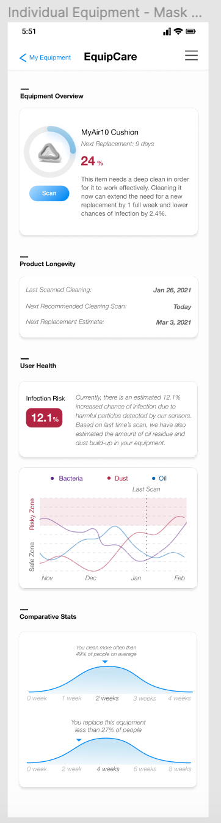Click the Wi-Fi icon in status bar
This screenshot has width=221, height=823.
[x=178, y=31]
